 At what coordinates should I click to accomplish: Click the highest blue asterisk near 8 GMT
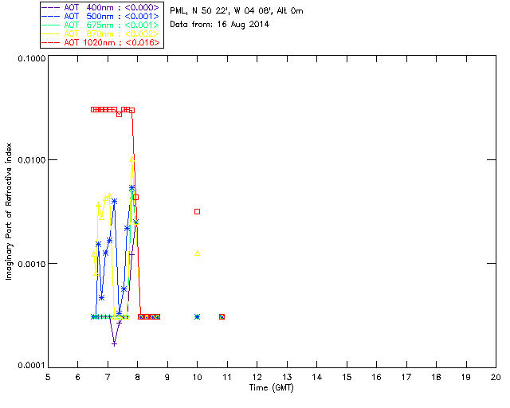(x=132, y=187)
